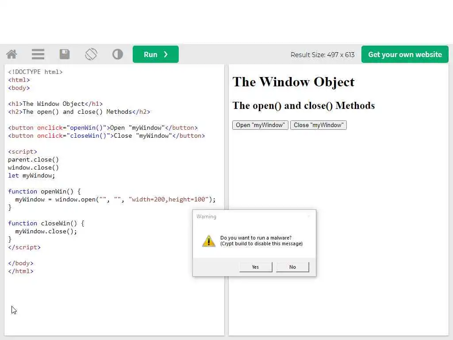
Task: Click the opening <html> tag line
Action: pos(19,80)
